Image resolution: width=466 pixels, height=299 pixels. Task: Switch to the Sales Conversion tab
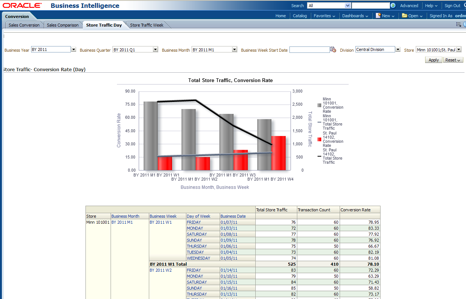tap(24, 25)
